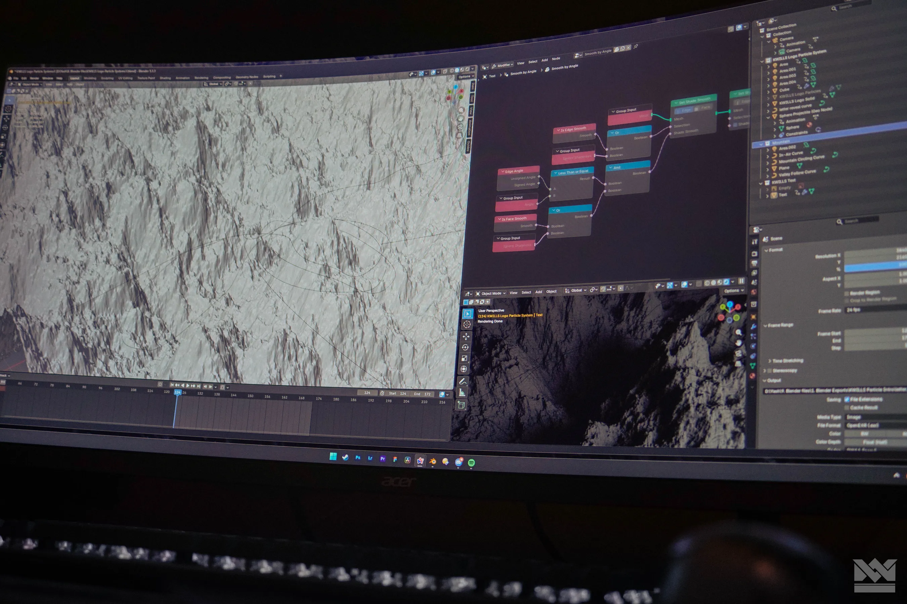Toggle the Cache Result checkbox
The width and height of the screenshot is (907, 604).
[847, 407]
